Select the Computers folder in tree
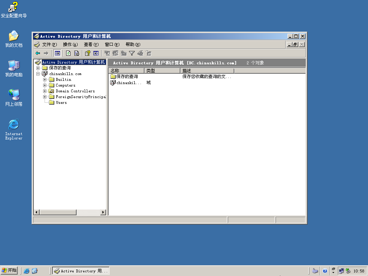368x276 pixels. [65, 85]
